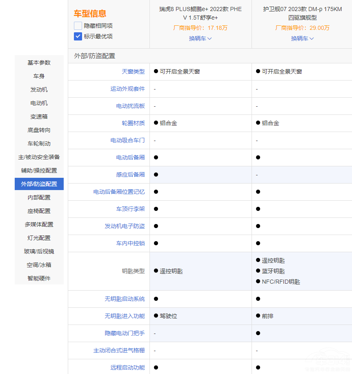This screenshot has width=352, height=374.
Task: Open the 座椅配置 category
Action: [x=39, y=211]
